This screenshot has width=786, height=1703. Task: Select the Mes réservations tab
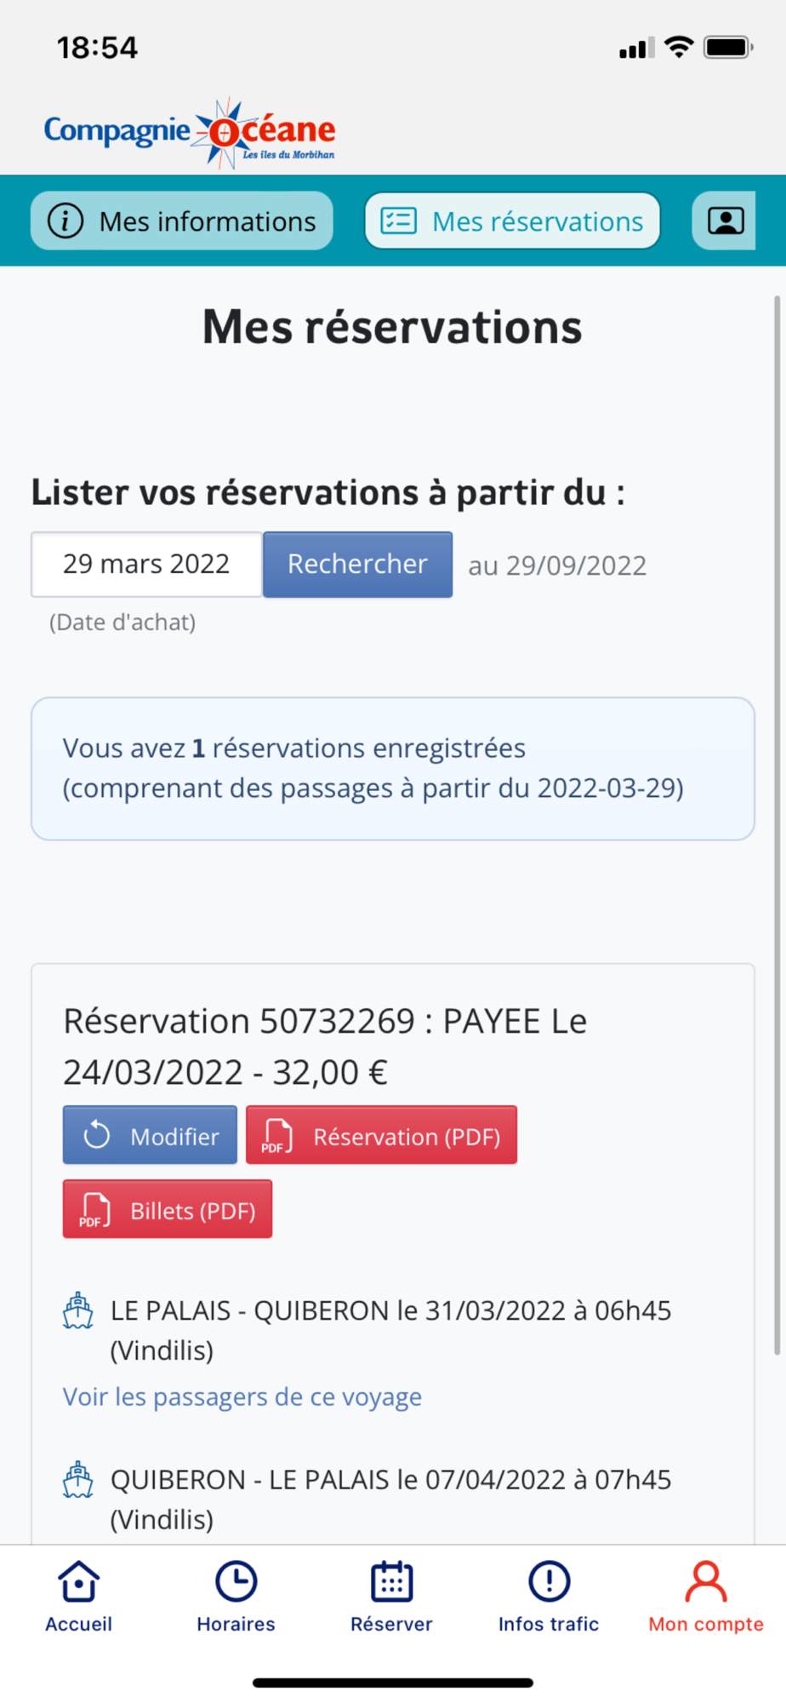[x=512, y=221]
